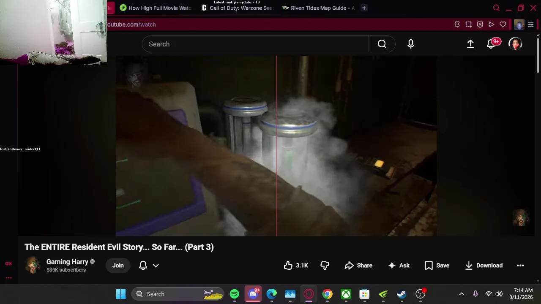Click the 535K subscribers text

point(66,270)
